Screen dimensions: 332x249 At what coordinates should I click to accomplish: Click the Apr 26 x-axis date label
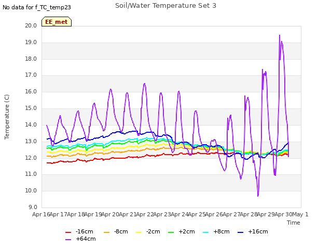214,214
